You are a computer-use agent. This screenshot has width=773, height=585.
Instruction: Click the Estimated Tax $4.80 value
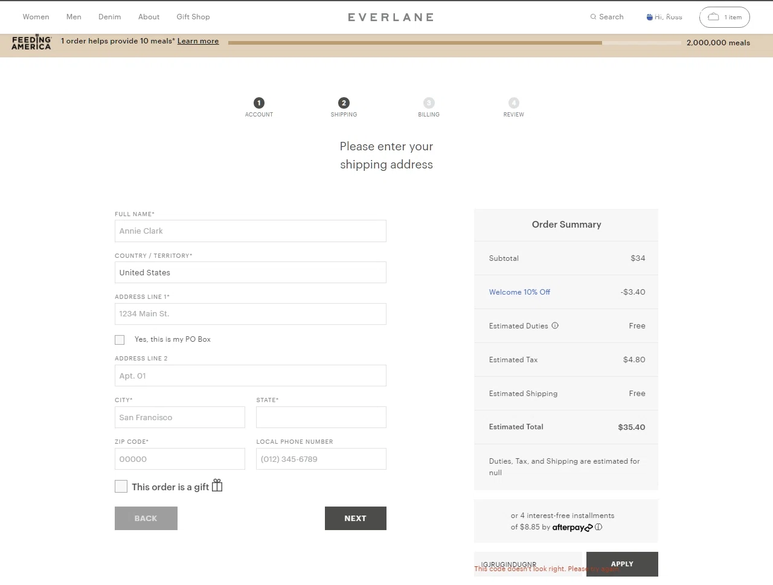point(634,359)
